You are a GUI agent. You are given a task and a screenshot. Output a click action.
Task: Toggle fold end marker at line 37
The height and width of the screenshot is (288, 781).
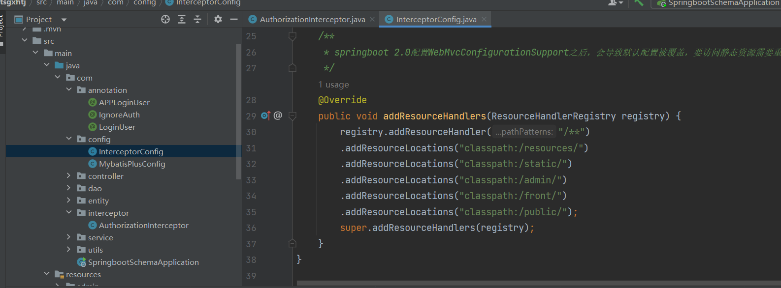(293, 244)
